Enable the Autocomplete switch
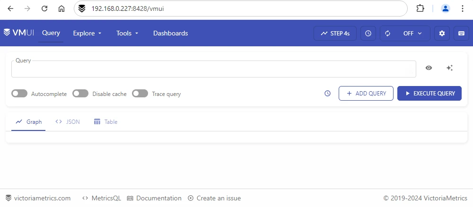This screenshot has height=207, width=473. (x=19, y=94)
